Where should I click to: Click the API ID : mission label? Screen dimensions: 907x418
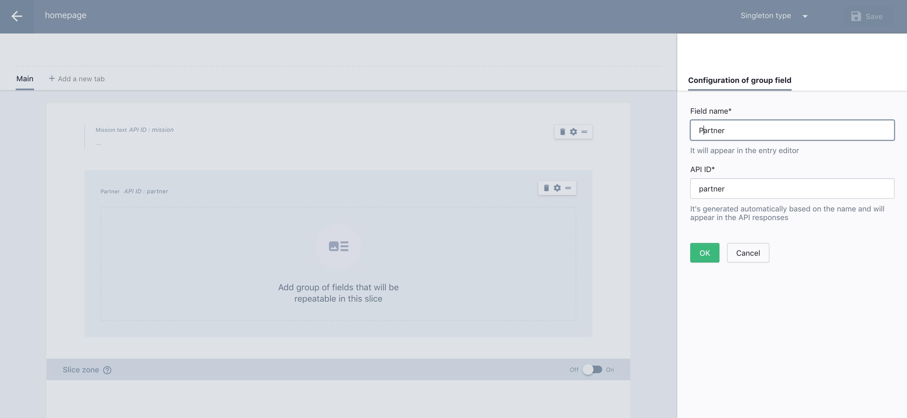pos(151,130)
